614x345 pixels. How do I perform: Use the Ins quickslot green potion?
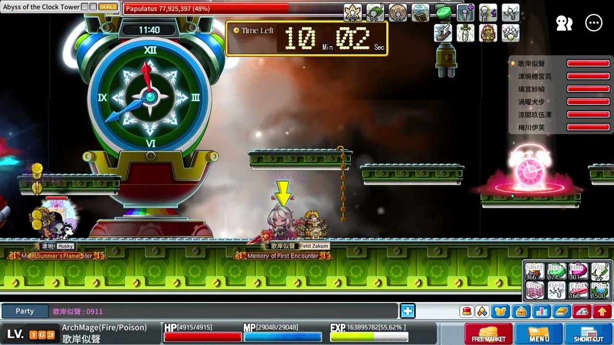click(556, 271)
